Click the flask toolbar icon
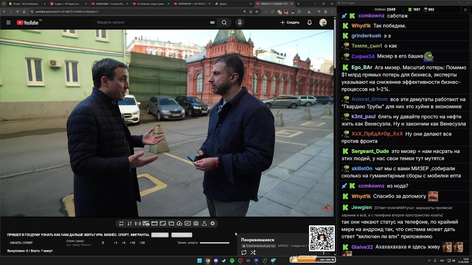 pyautogui.click(x=204, y=223)
